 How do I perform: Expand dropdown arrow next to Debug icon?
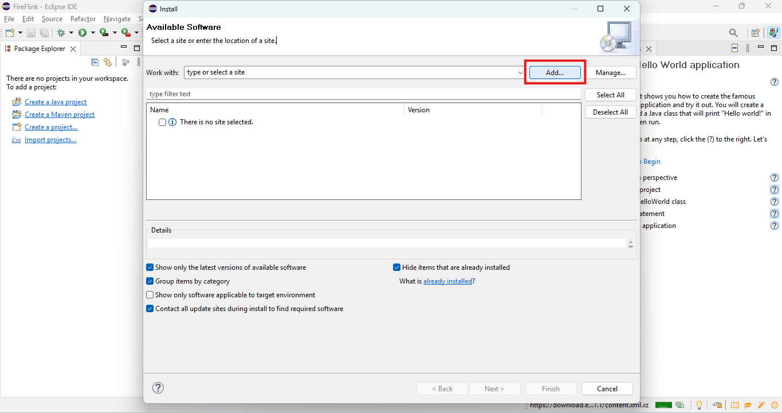(x=71, y=33)
